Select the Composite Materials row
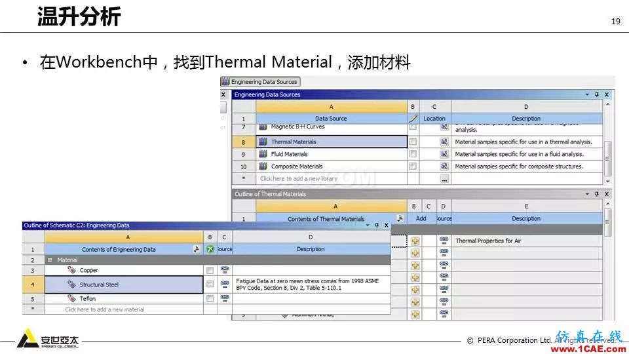629x354 pixels. (x=332, y=166)
